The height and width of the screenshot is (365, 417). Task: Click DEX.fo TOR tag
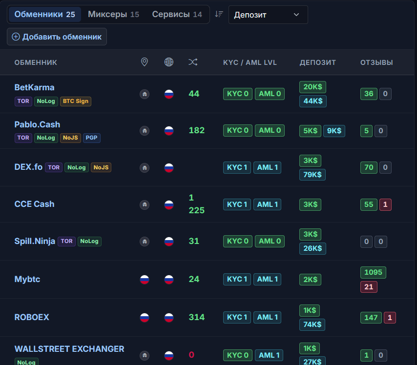54,167
